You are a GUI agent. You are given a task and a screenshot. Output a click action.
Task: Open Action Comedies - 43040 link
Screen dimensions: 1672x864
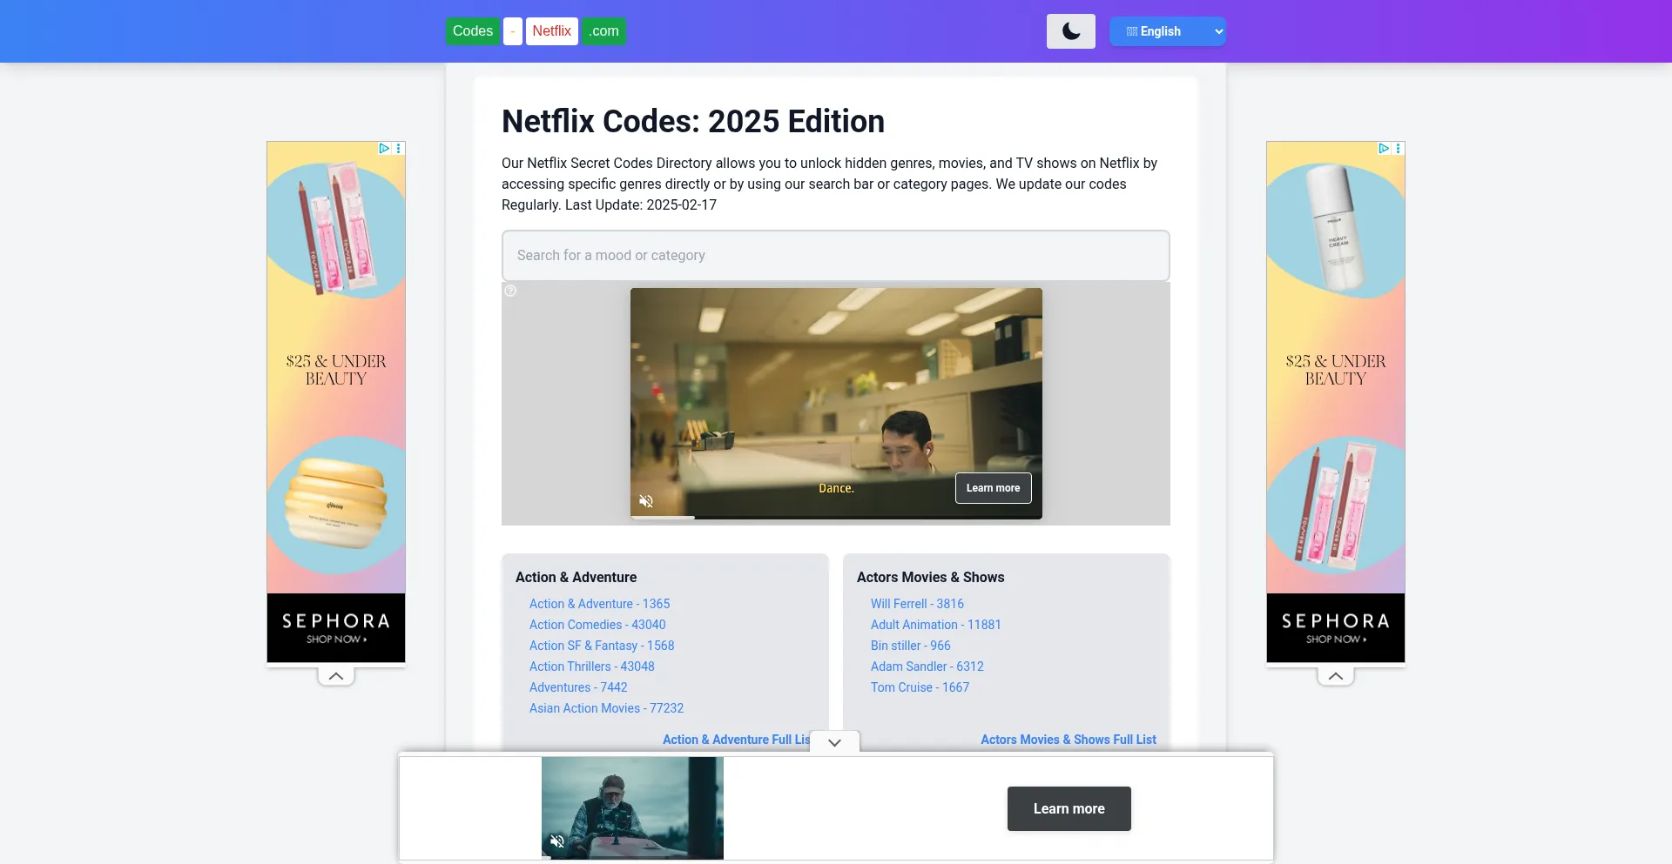pos(597,625)
